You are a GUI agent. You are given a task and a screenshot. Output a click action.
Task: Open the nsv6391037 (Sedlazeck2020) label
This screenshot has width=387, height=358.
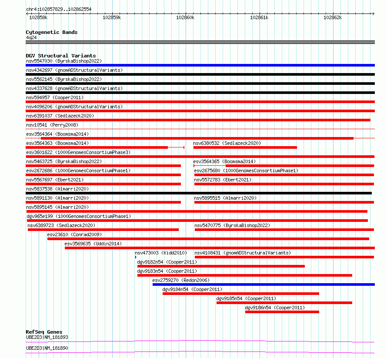60,116
